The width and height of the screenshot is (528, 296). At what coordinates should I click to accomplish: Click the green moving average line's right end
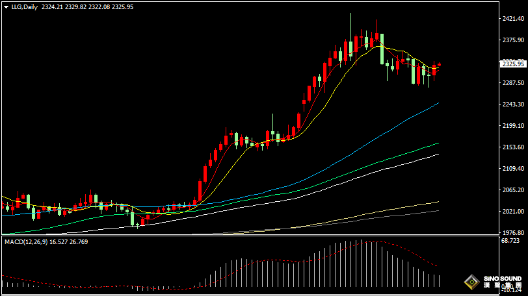(437, 143)
